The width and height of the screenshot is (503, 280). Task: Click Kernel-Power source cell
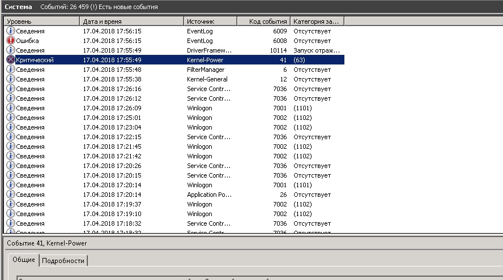click(205, 60)
